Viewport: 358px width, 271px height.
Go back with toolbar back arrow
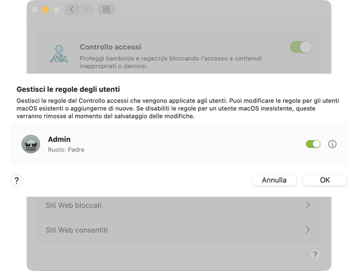tap(72, 10)
